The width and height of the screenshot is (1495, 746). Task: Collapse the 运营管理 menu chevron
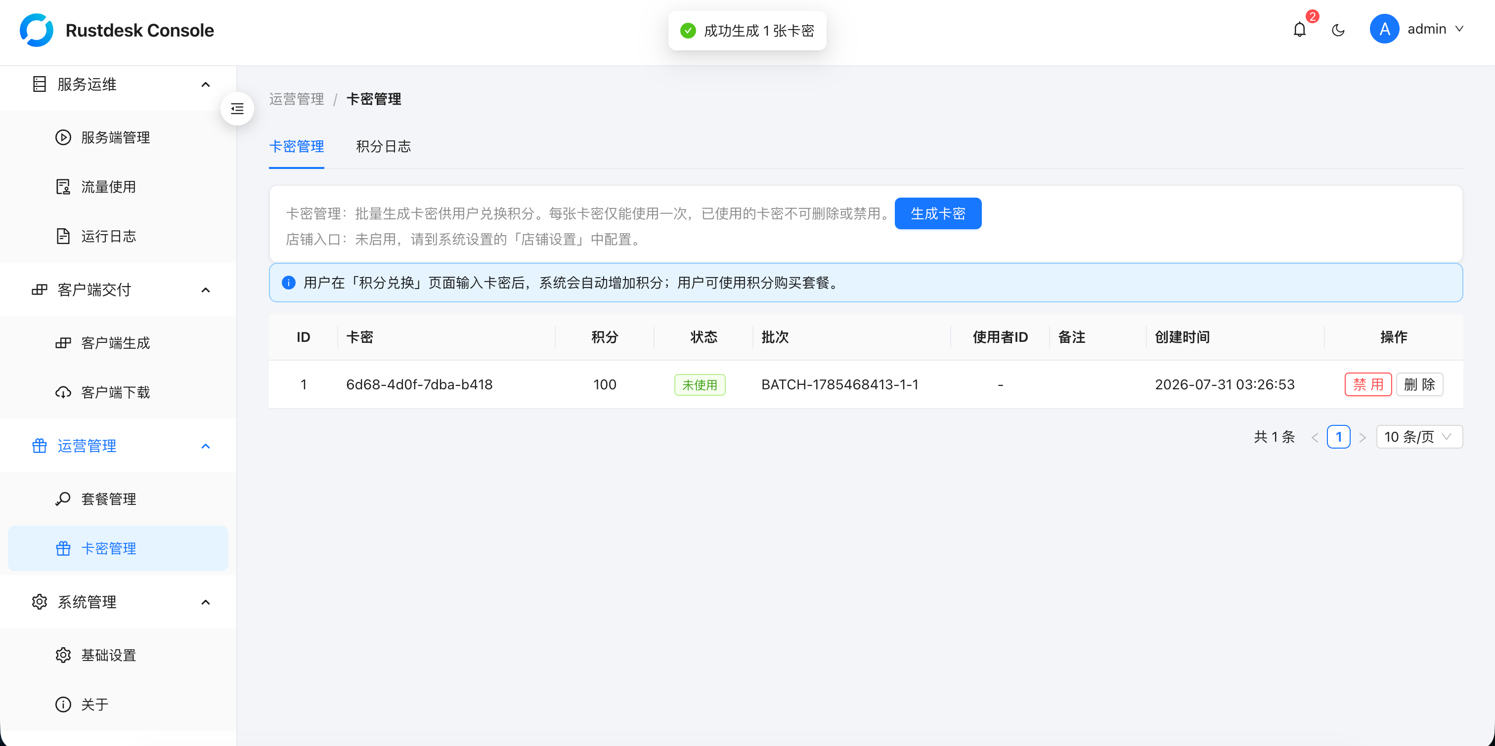pyautogui.click(x=206, y=446)
